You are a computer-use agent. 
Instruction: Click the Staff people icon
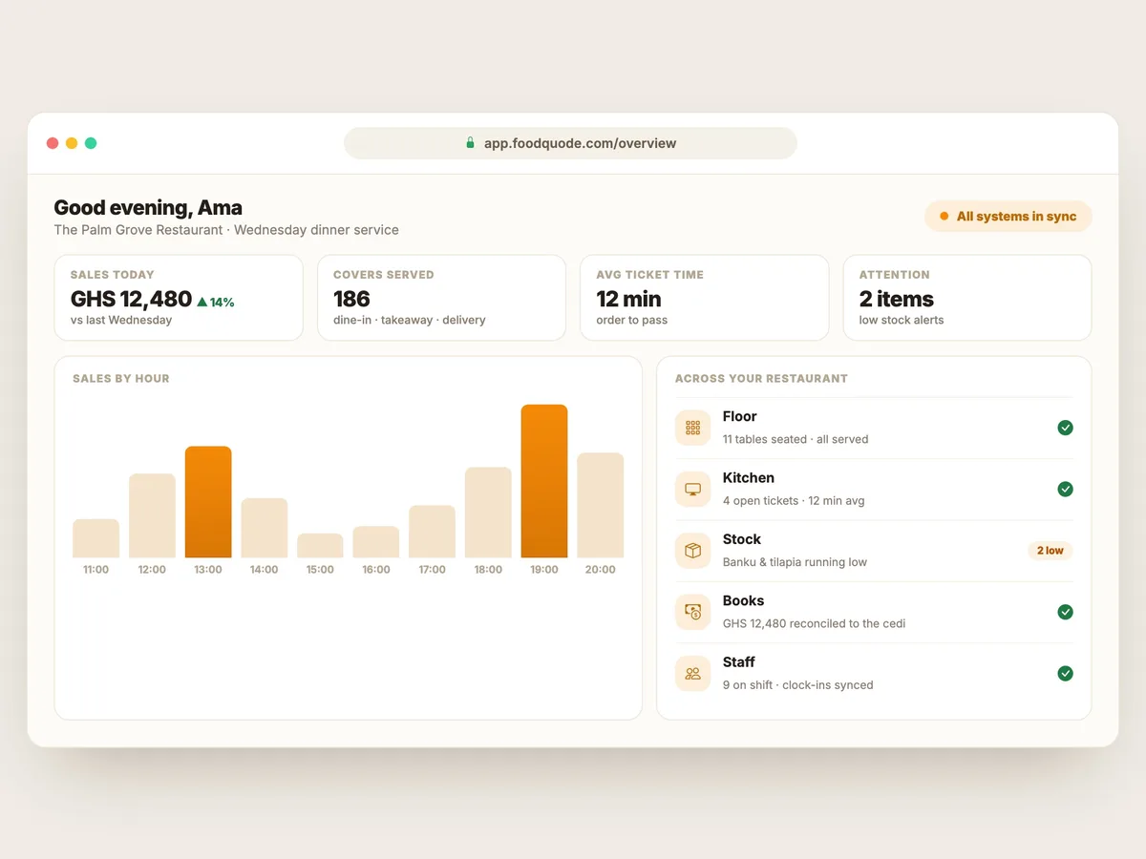tap(693, 673)
